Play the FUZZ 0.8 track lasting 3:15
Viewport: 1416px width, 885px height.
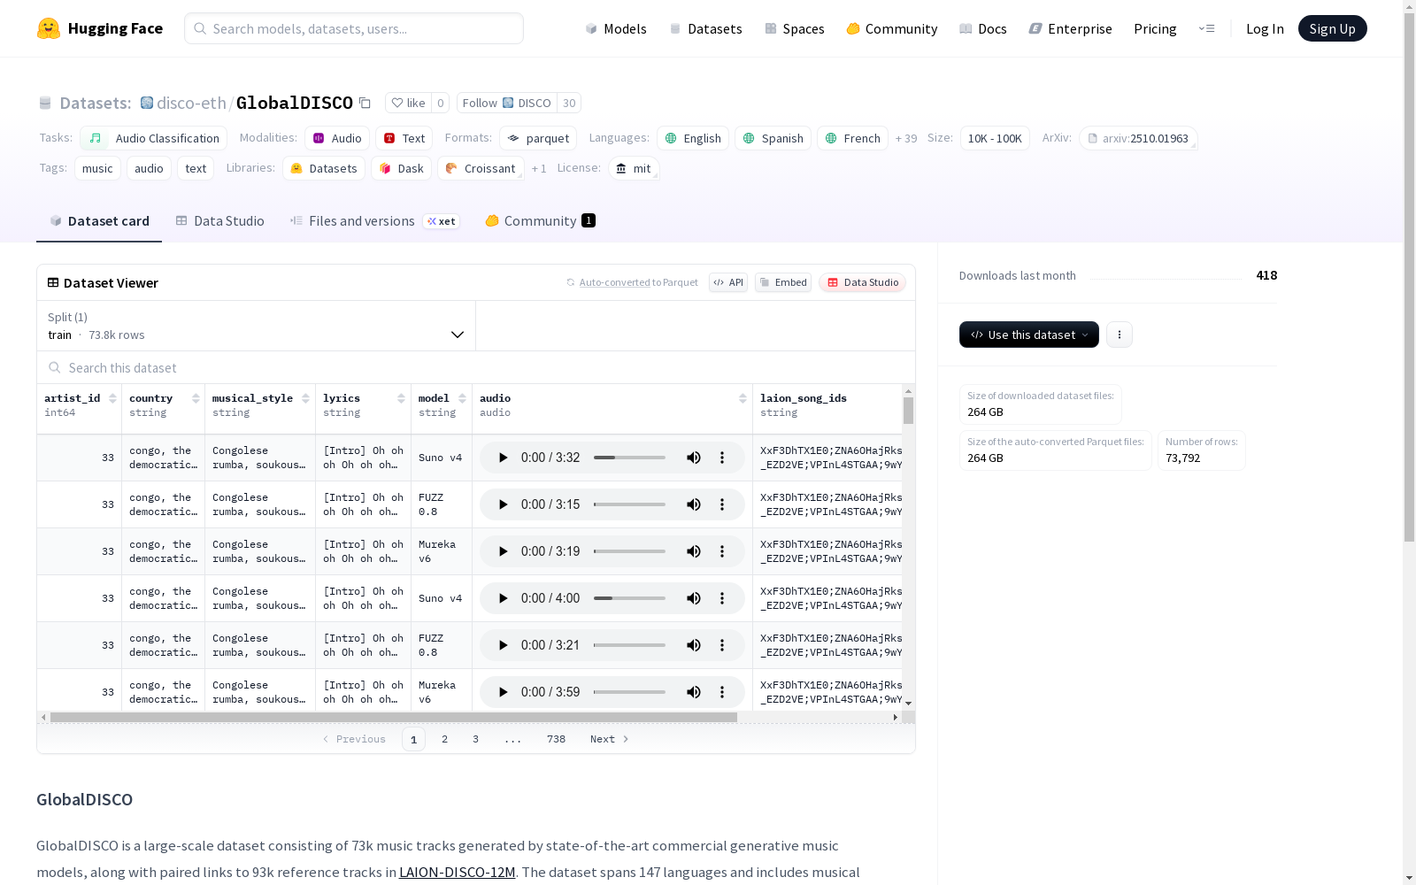click(x=503, y=504)
